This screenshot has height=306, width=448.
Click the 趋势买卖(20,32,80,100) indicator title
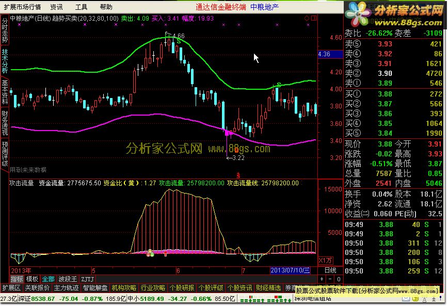click(85, 19)
